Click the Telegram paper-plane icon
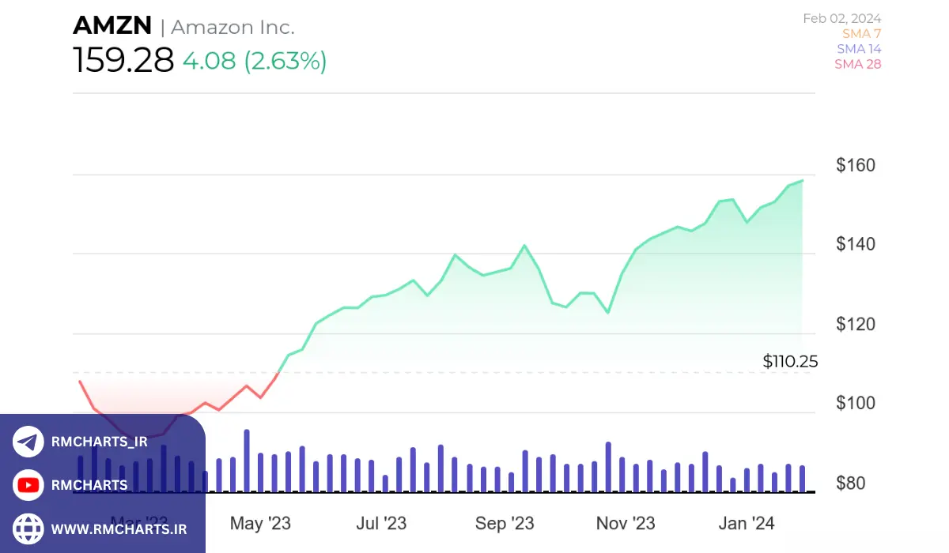This screenshot has height=553, width=949. (28, 442)
